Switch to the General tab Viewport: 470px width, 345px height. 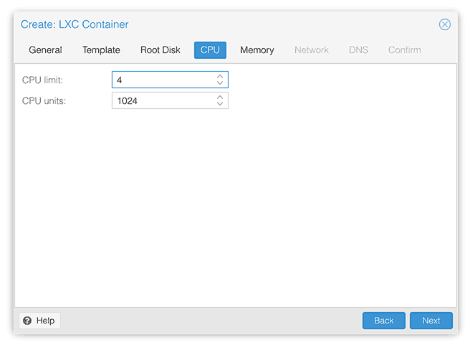point(45,49)
